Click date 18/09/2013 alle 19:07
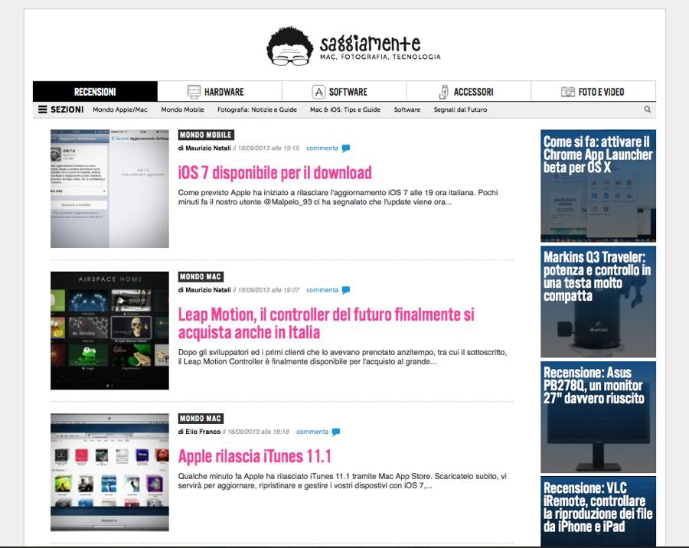689x548 pixels. [269, 290]
